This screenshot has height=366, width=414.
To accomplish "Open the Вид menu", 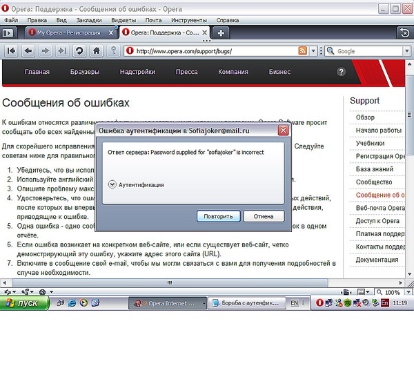I will 61,20.
